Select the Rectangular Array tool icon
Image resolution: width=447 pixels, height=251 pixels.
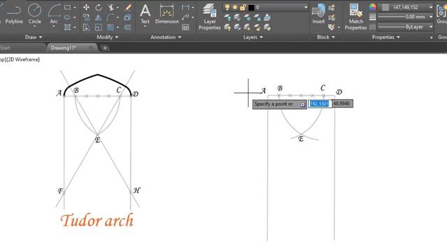point(110,27)
